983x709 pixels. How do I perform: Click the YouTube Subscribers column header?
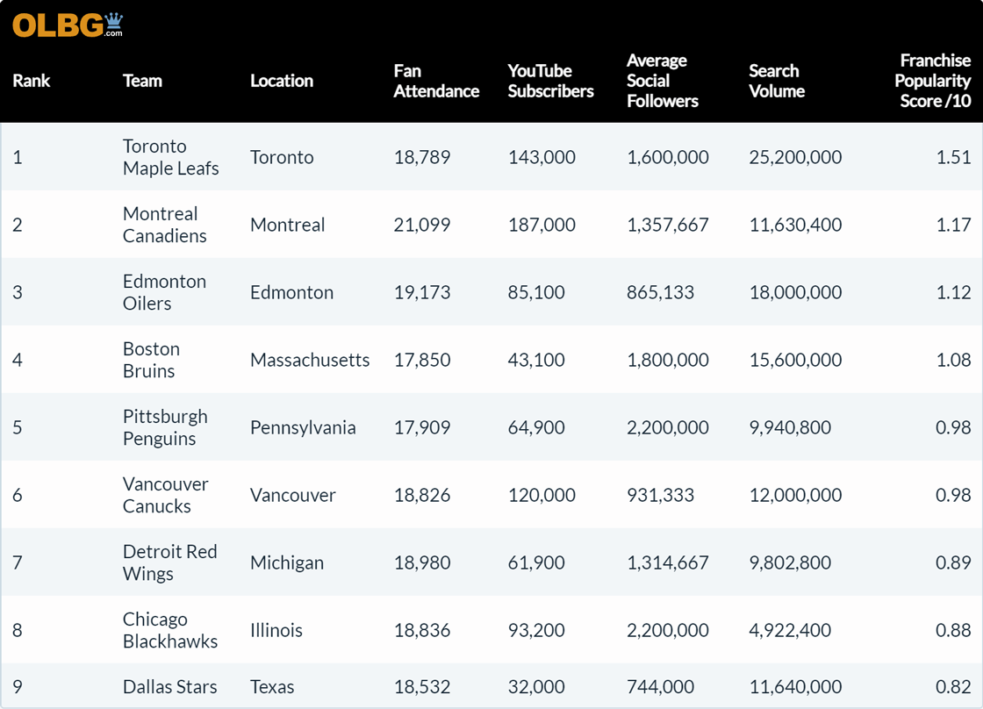click(x=550, y=81)
